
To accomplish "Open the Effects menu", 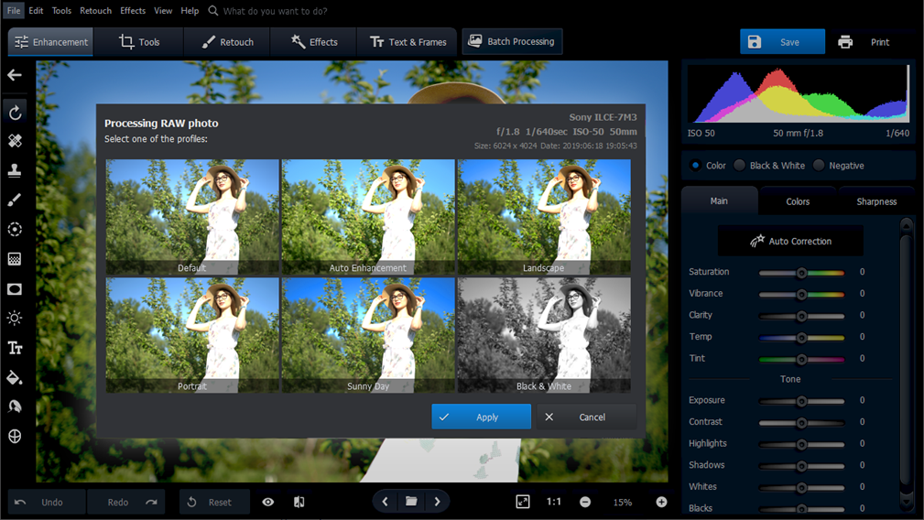I will point(133,11).
